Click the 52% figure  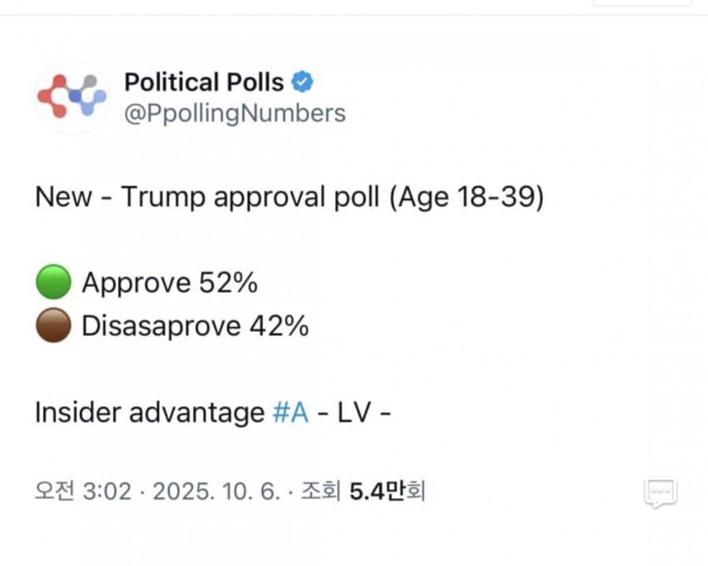tap(227, 284)
